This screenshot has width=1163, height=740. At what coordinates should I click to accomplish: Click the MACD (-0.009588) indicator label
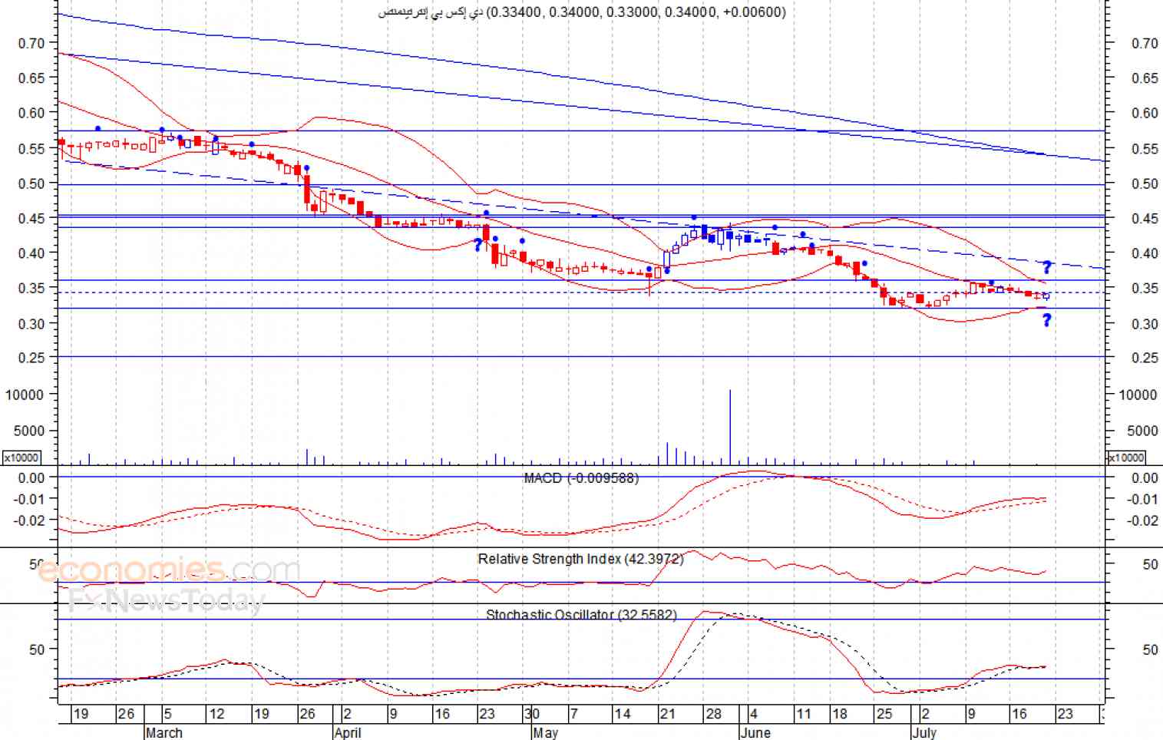pos(581,478)
